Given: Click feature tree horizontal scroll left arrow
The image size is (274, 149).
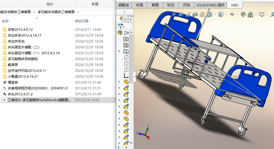Looking at the screenshot, I should pos(119,147).
